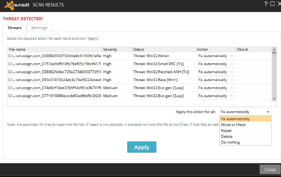Click Medium severity of virussign.com_074e8cf10 row
The height and width of the screenshot is (177, 281).
110,88
